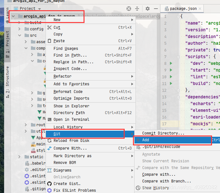The width and height of the screenshot is (220, 193).
Task: Open Project panel settings gear
Action: 147,9
